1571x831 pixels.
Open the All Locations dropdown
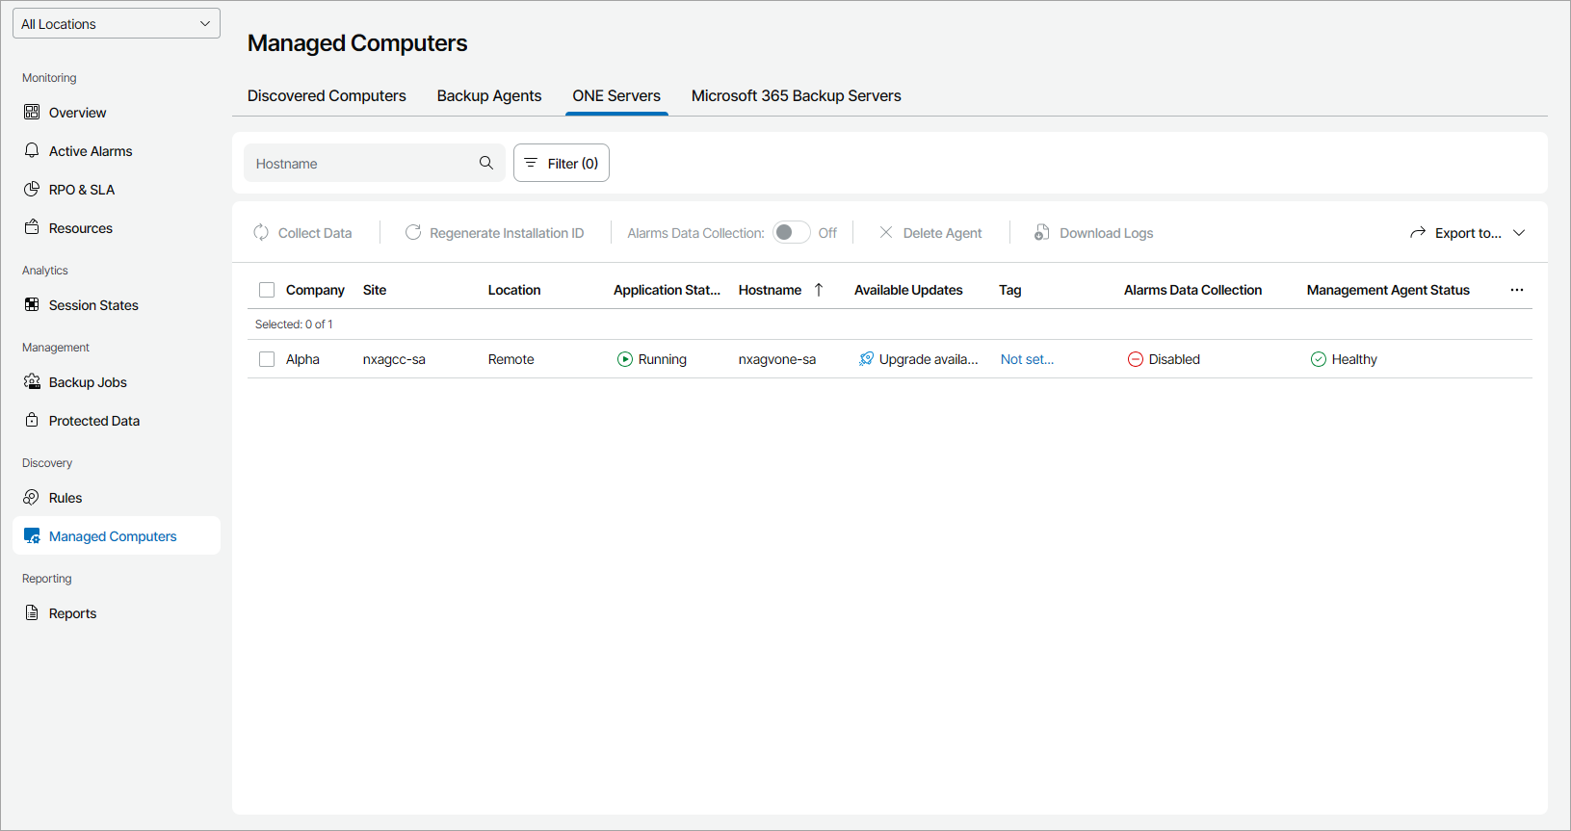(x=117, y=24)
